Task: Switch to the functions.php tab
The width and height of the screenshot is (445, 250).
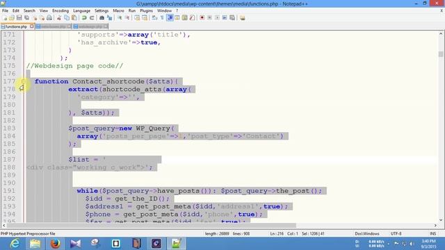Action: (16, 26)
